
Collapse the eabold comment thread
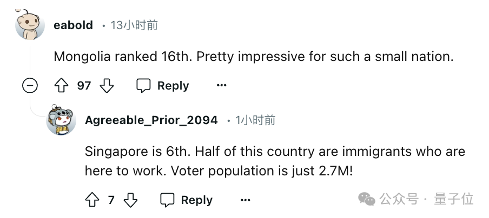pos(30,86)
